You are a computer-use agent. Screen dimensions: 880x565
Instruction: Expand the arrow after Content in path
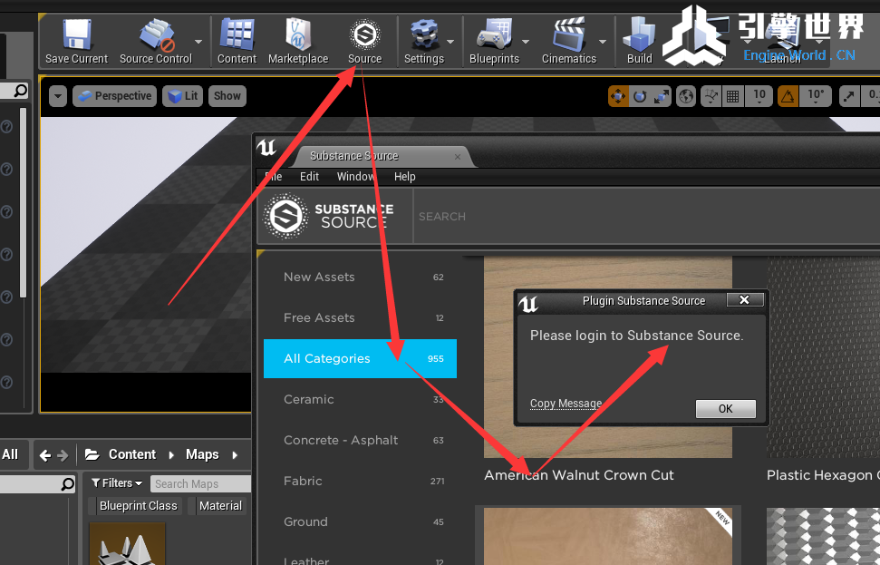point(171,455)
